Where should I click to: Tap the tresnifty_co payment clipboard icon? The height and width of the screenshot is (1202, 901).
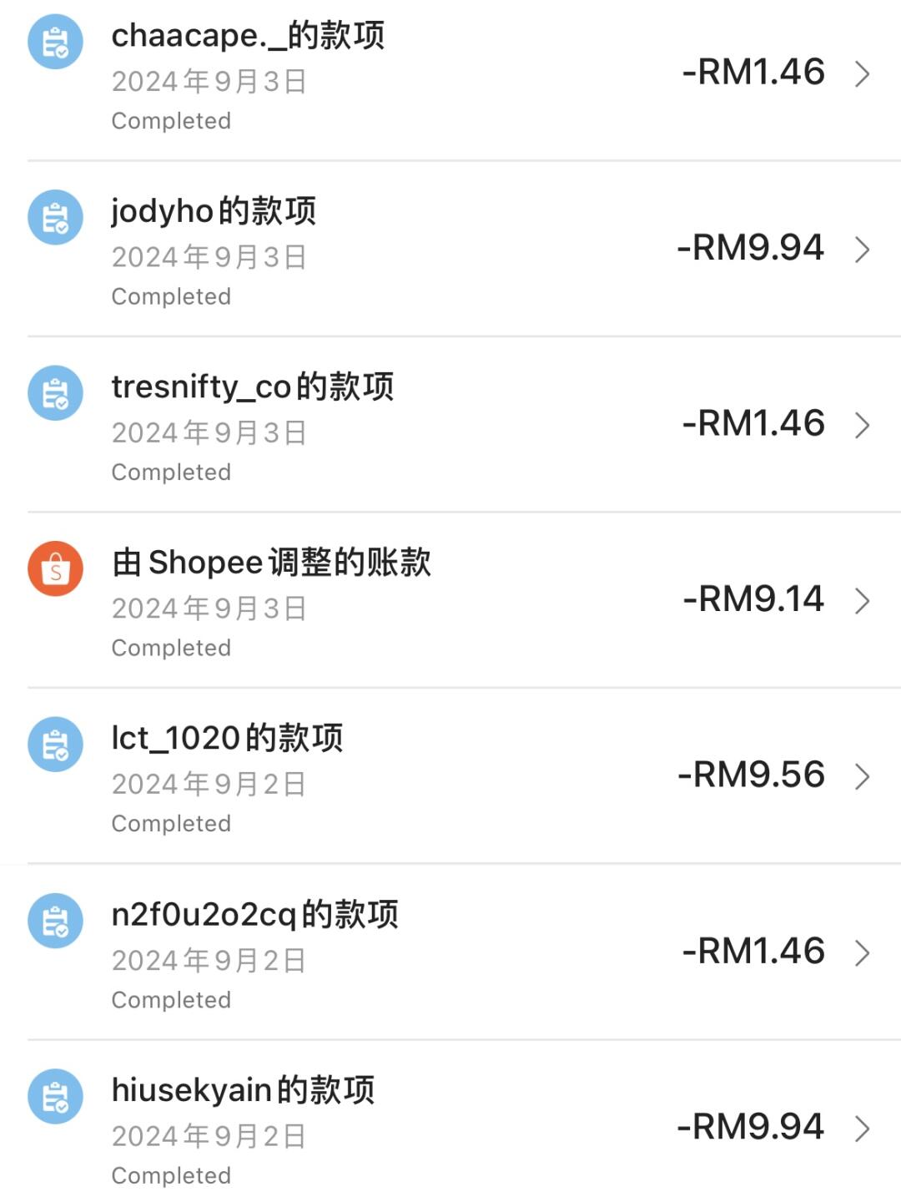pos(55,393)
